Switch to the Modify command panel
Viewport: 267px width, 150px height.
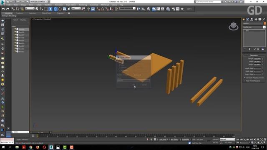pos(248,20)
